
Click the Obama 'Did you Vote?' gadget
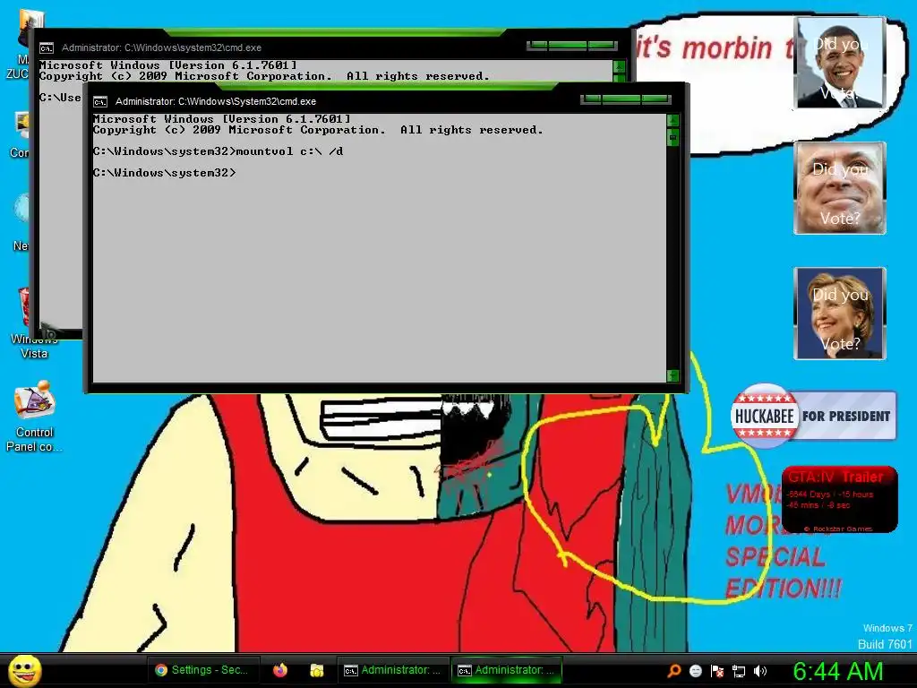[x=840, y=63]
